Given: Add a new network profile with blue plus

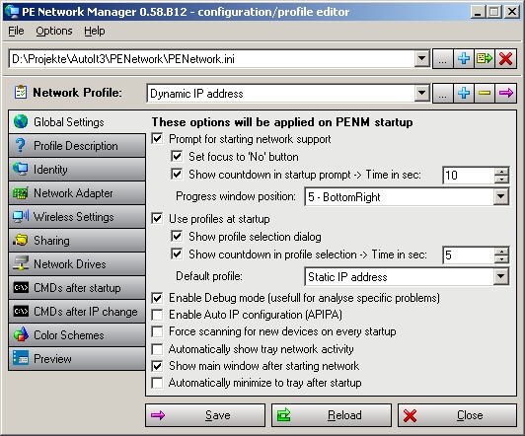Looking at the screenshot, I should (x=464, y=93).
